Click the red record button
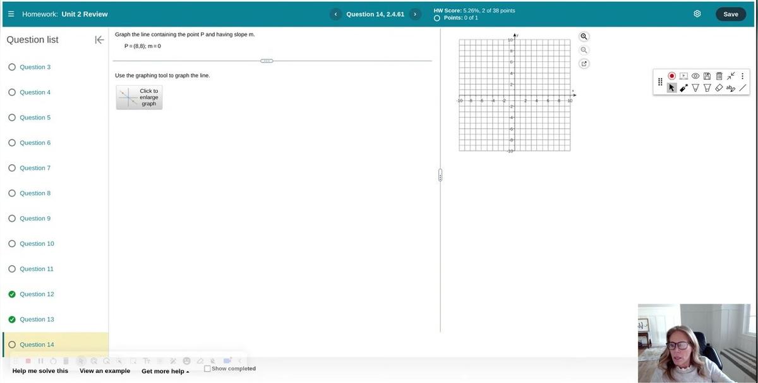 672,76
